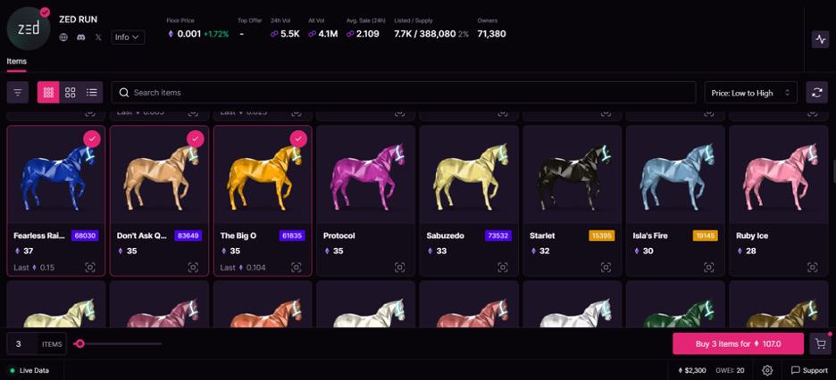
Task: Open the filter panel icon
Action: 18,93
